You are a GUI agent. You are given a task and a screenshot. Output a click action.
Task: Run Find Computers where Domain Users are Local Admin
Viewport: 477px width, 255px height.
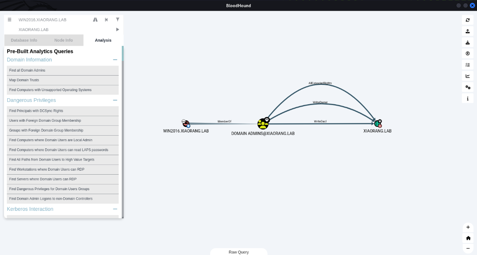tap(63, 140)
